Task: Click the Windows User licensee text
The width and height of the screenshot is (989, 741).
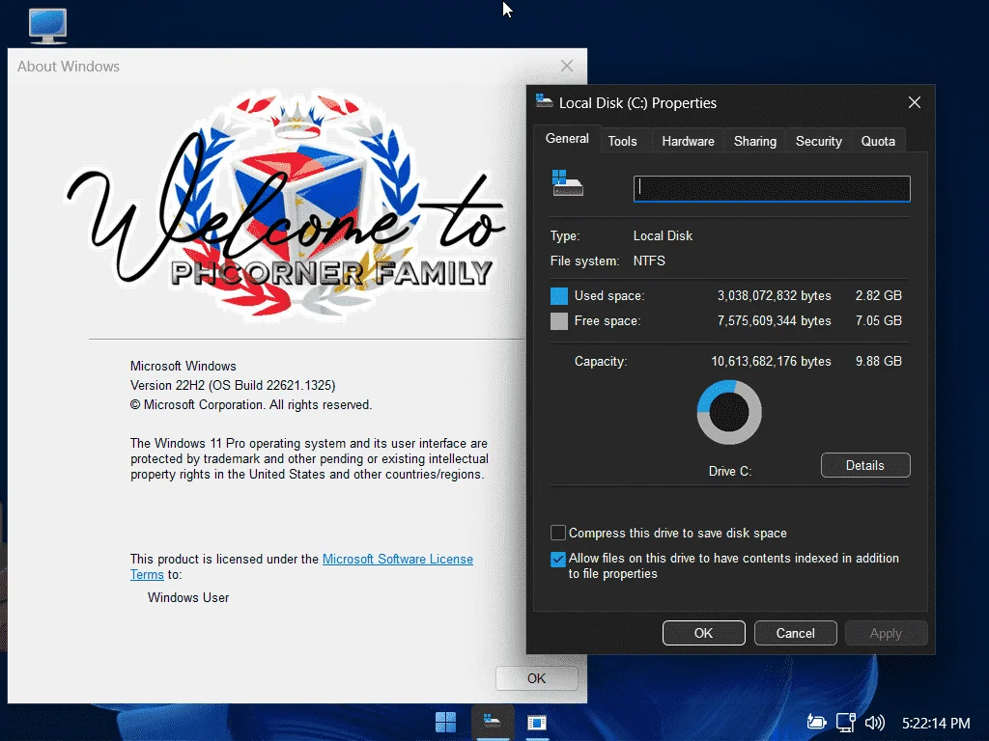Action: point(188,597)
